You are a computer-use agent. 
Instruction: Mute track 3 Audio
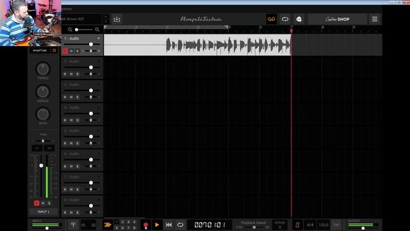coord(71,97)
